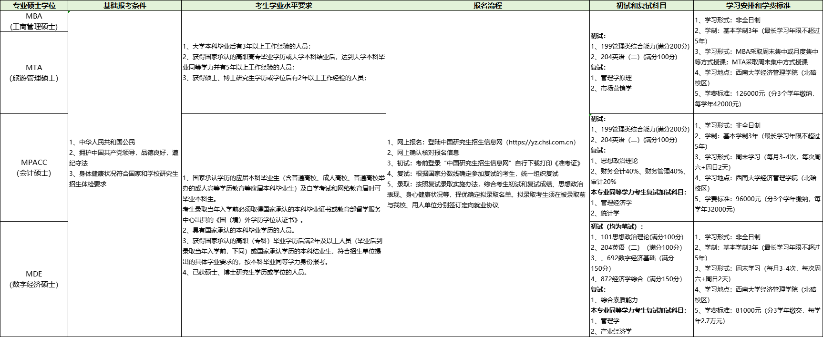Image resolution: width=823 pixels, height=337 pixels.
Task: Click the 基础报考条件 column header
Action: [x=124, y=6]
